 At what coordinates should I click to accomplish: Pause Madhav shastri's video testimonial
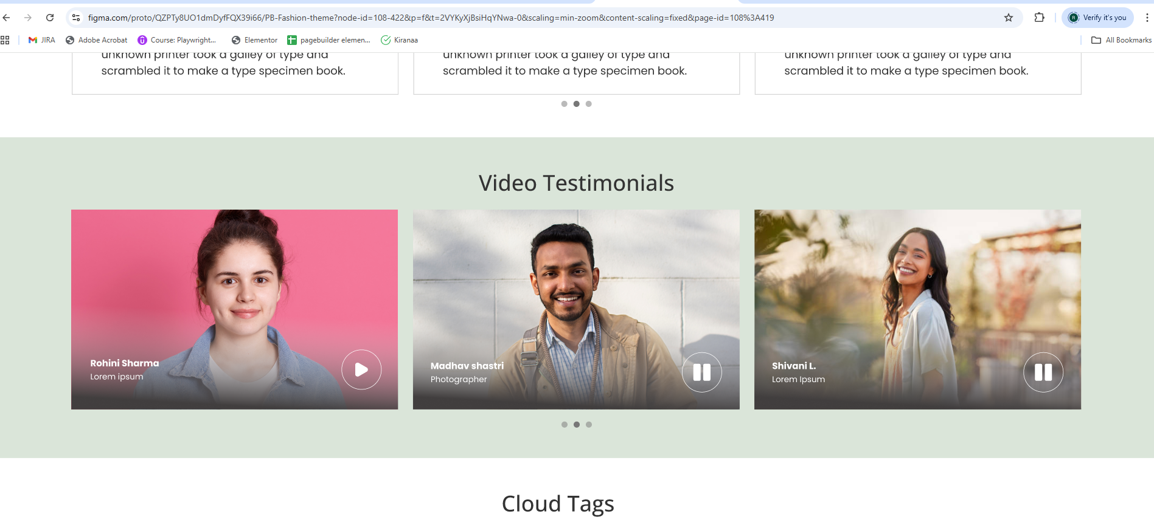(702, 372)
